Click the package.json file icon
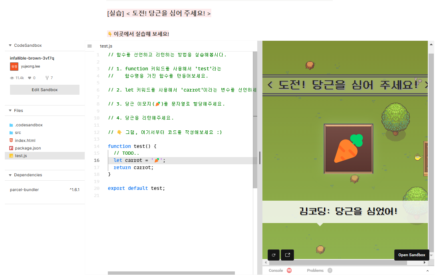The height and width of the screenshot is (275, 435). (x=11, y=148)
